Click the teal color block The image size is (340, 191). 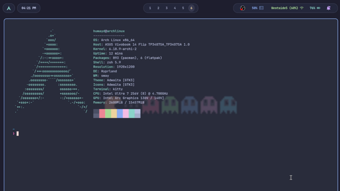pos(131,114)
